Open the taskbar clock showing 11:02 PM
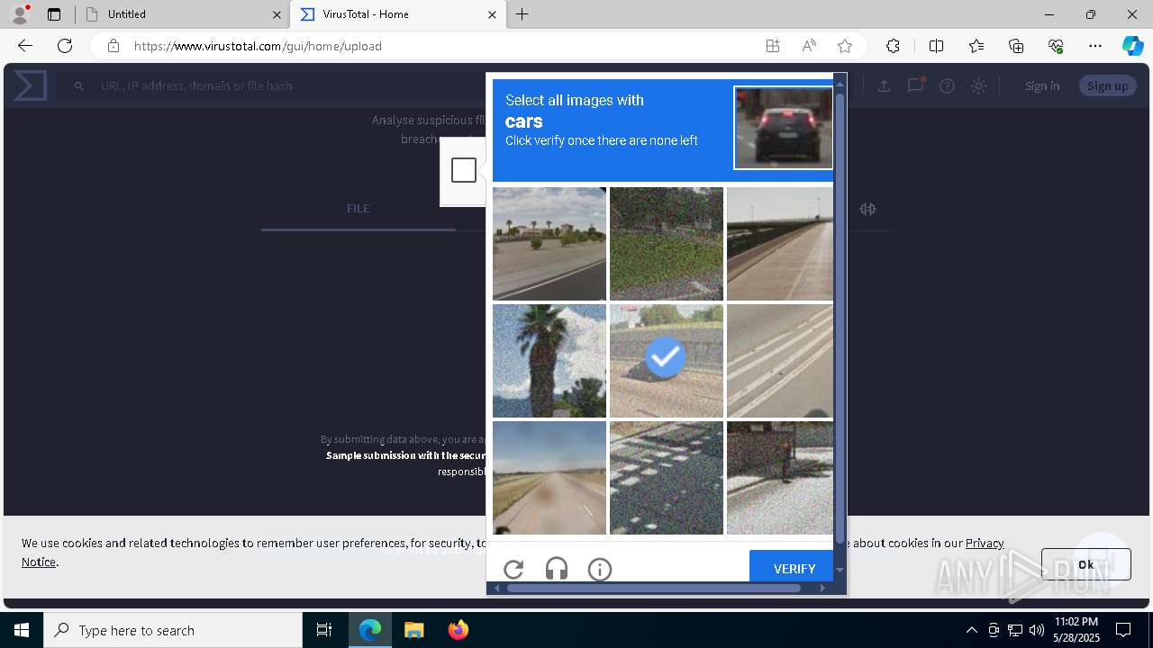Viewport: 1153px width, 648px height. point(1076,630)
